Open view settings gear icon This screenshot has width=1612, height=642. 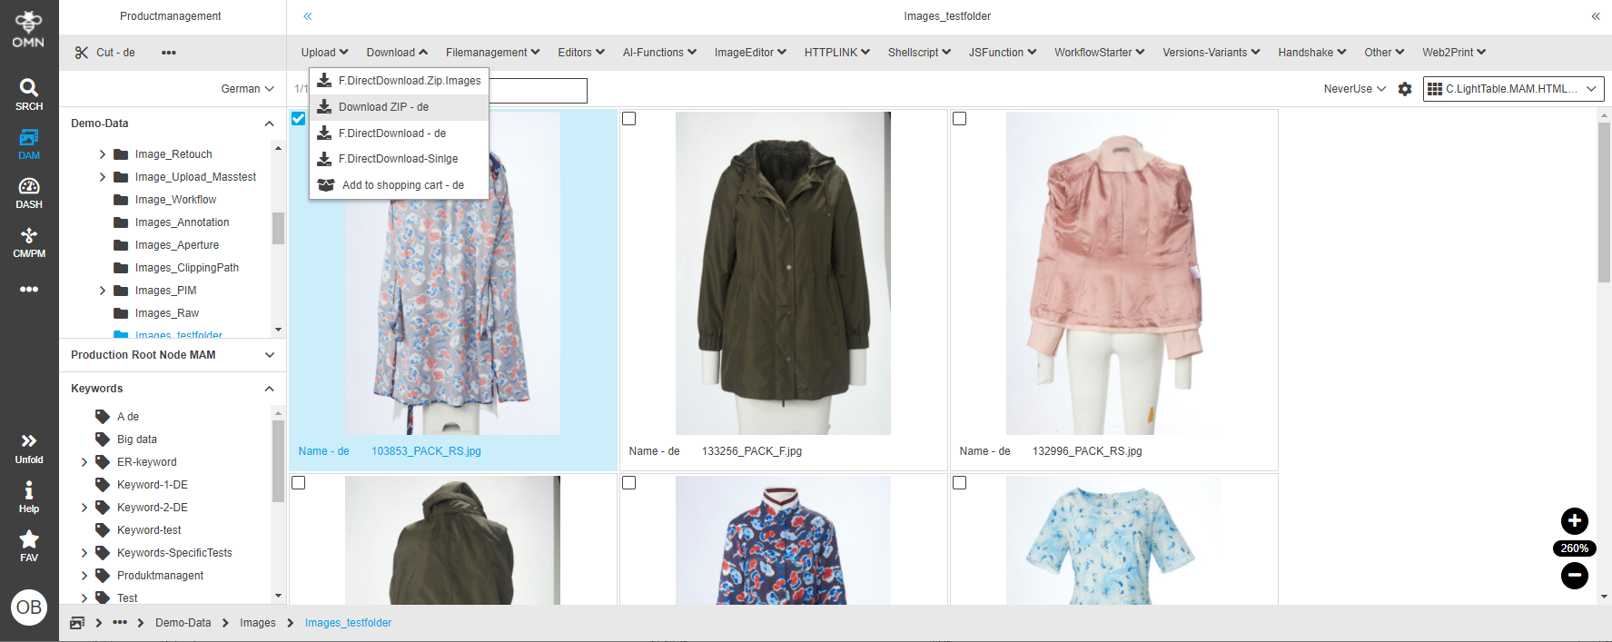point(1405,89)
